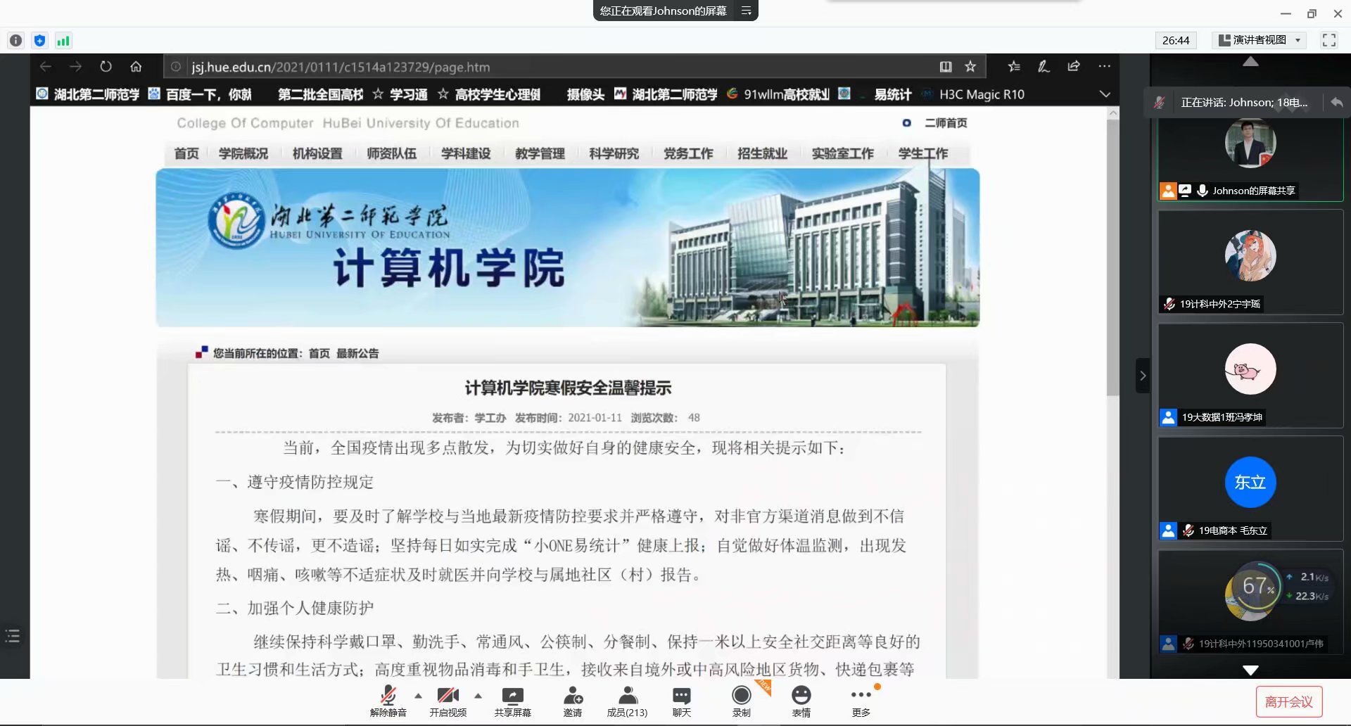Open the 摄像头 bookmark
This screenshot has width=1351, height=726.
585,94
